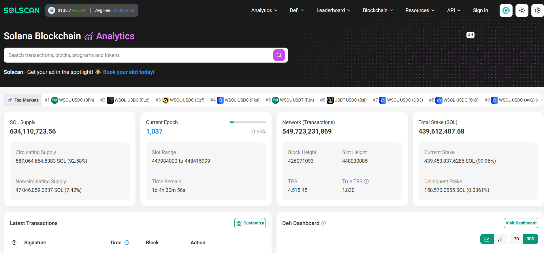Switch Defi chart to line view
544x253 pixels.
487,239
